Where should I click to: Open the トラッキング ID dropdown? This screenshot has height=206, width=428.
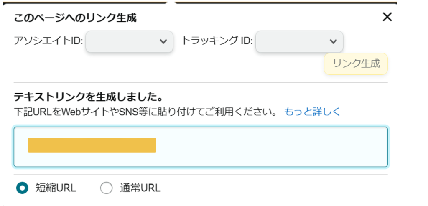click(x=299, y=41)
